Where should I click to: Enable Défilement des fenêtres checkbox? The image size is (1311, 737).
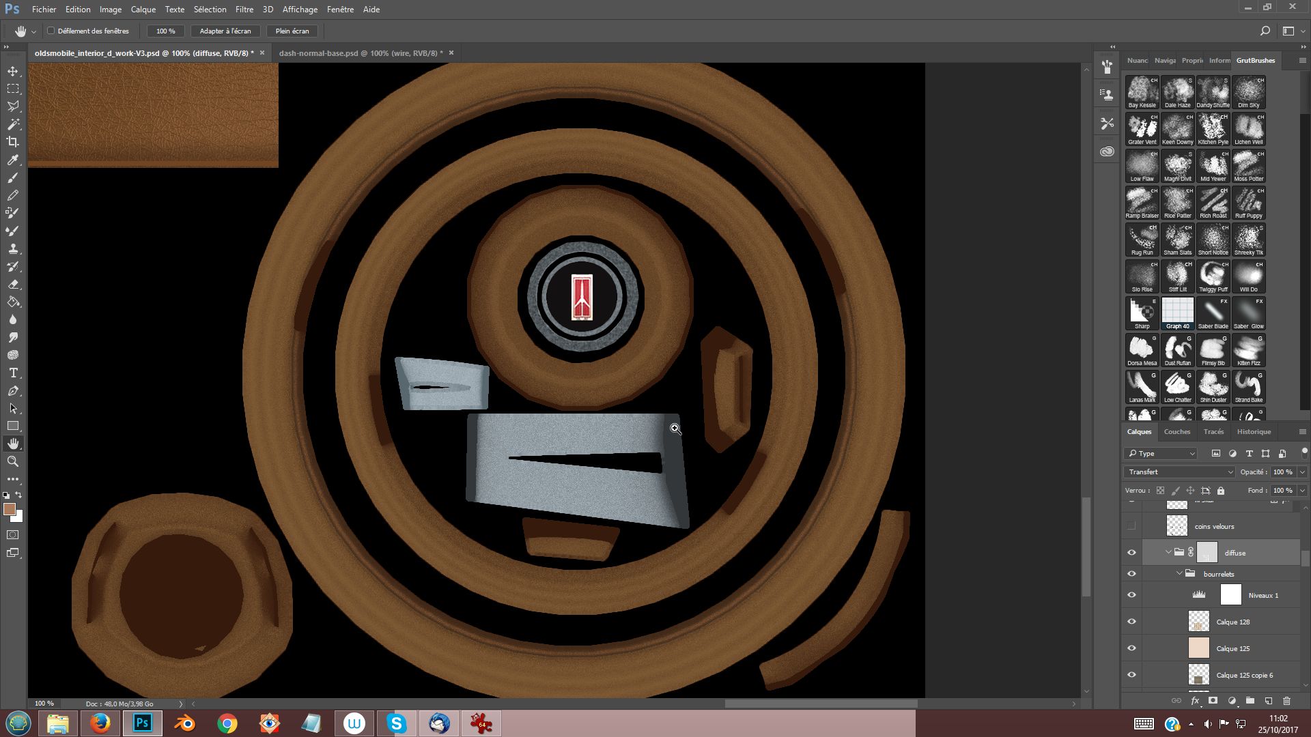pos(51,31)
